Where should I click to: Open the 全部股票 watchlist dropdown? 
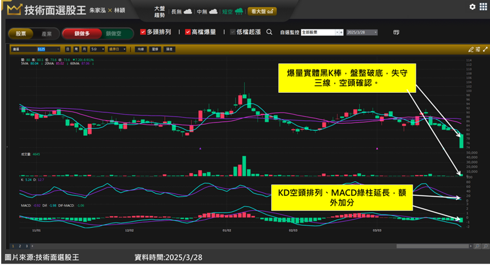(337, 32)
